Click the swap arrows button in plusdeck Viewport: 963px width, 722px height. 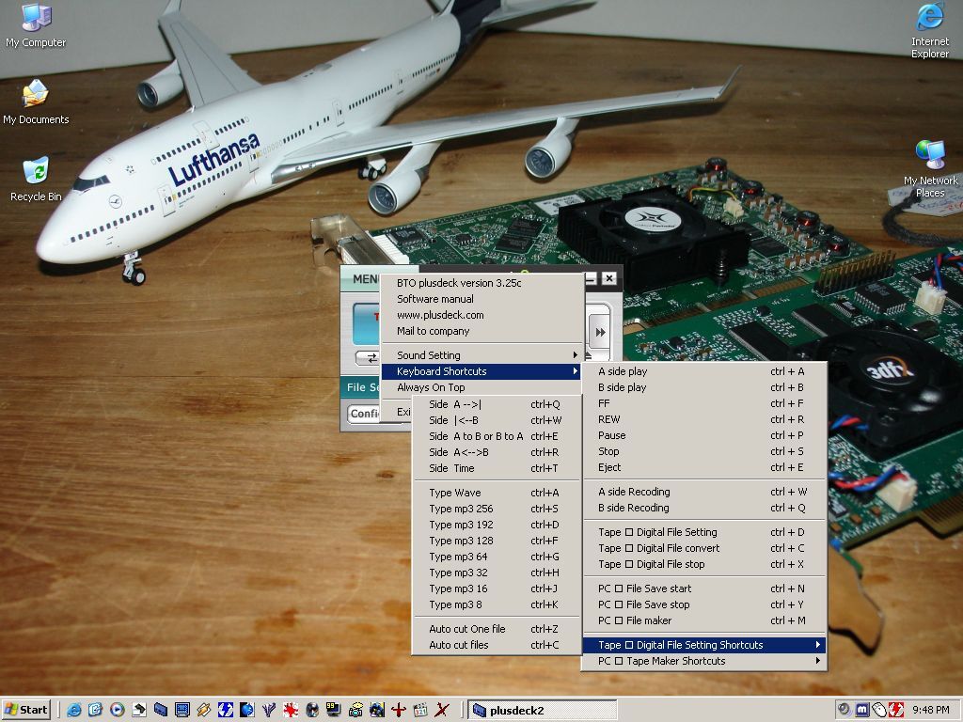[369, 358]
